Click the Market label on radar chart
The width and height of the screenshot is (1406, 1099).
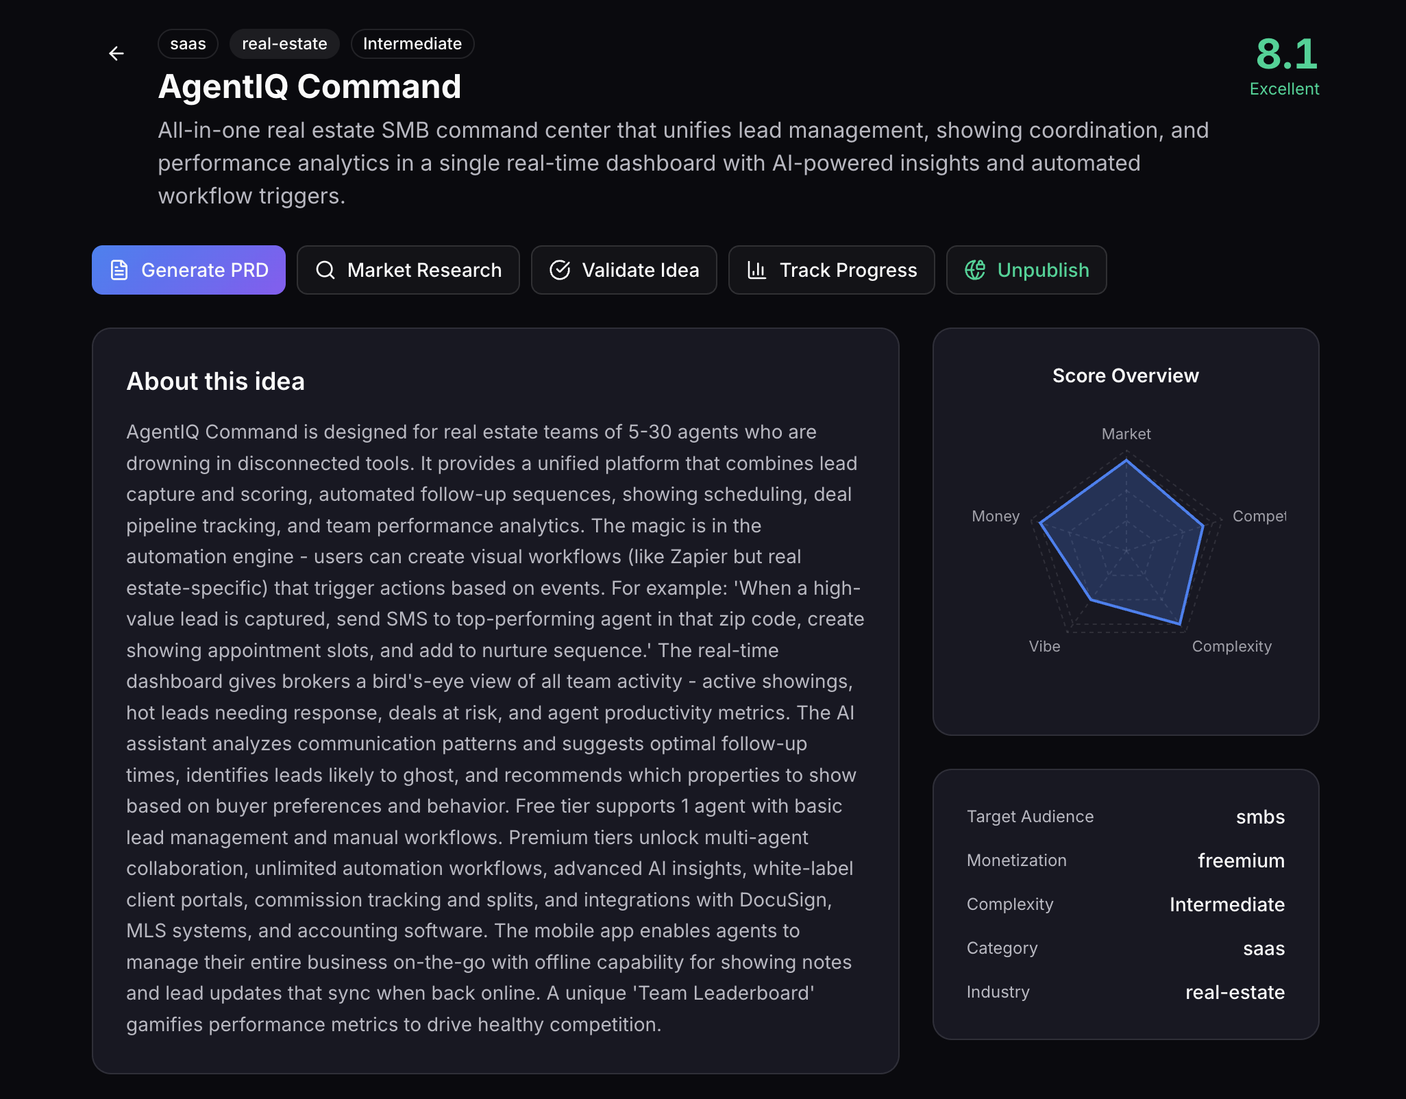(1126, 434)
